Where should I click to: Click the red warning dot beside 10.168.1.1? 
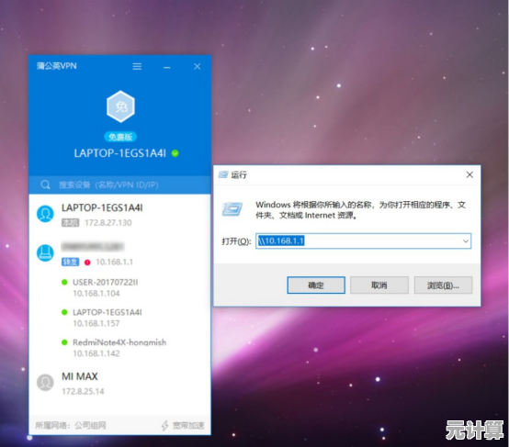(87, 263)
